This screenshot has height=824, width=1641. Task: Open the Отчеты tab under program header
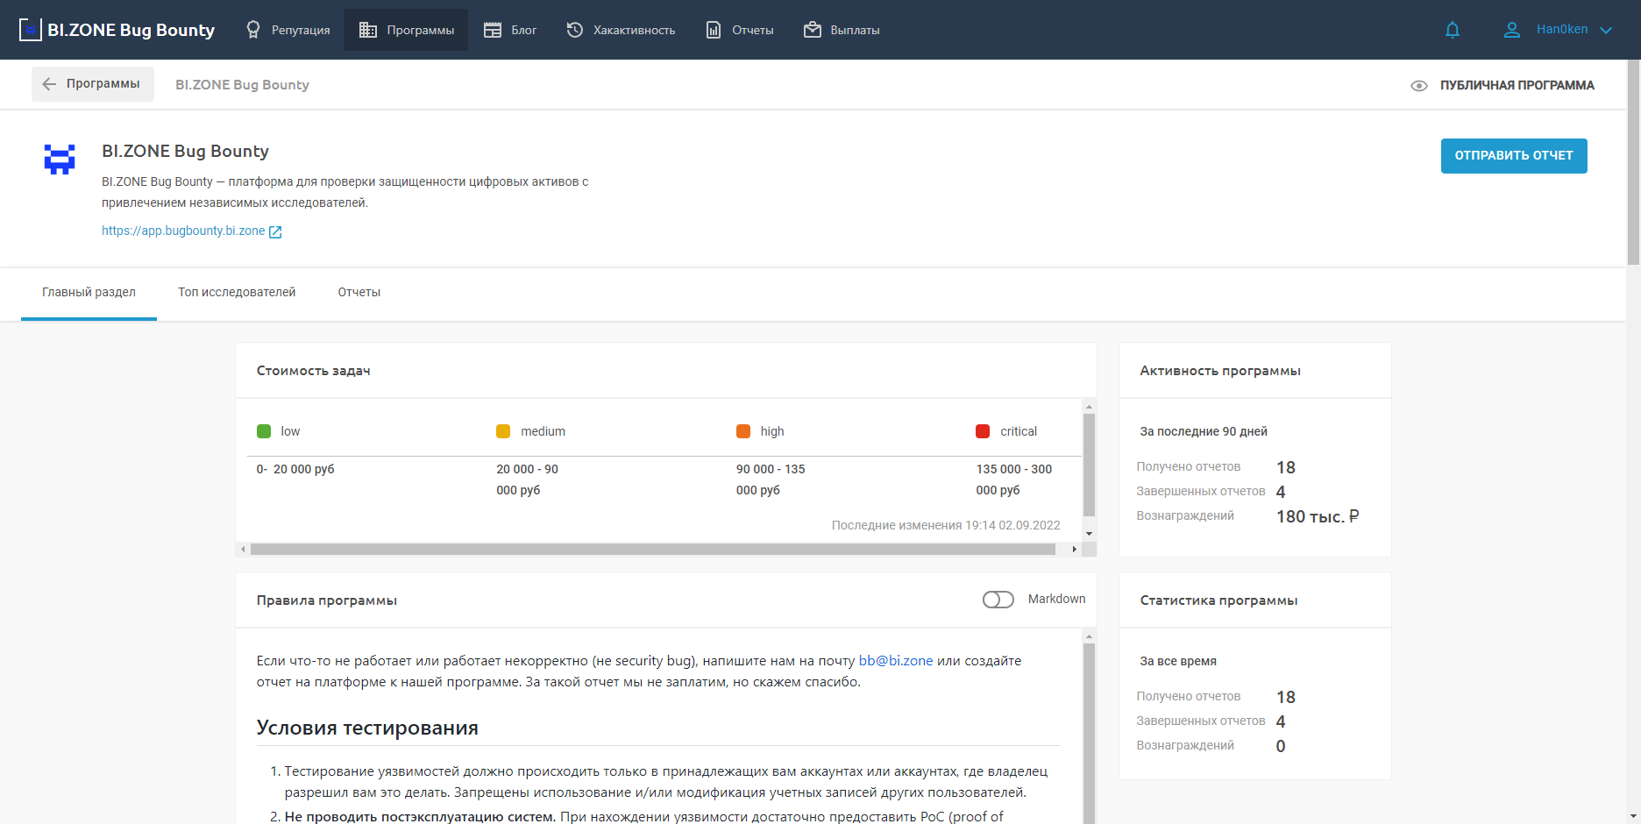point(359,292)
